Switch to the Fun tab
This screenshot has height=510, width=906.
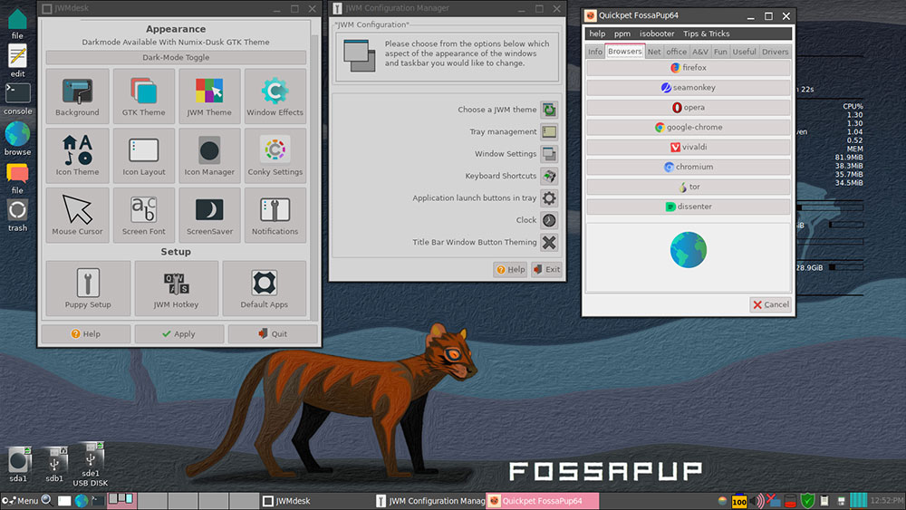pos(720,52)
